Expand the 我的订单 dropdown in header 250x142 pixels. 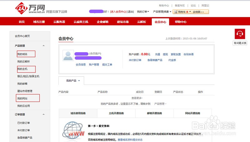(143, 11)
